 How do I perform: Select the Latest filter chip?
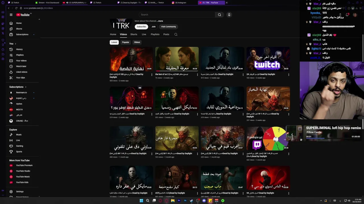(114, 42)
